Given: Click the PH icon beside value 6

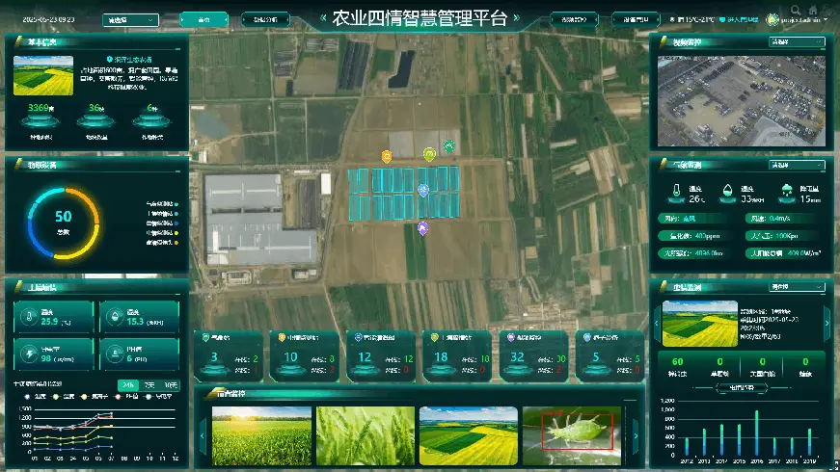Looking at the screenshot, I should click(x=114, y=354).
